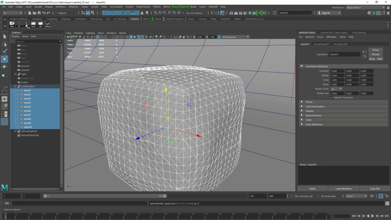Click the Load Attributes button
Screen dimensions: 391x220
coord(344,189)
